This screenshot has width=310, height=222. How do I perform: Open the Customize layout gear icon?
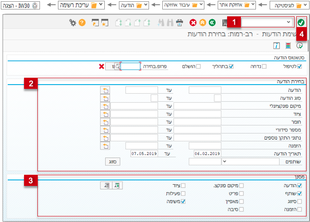[73, 22]
